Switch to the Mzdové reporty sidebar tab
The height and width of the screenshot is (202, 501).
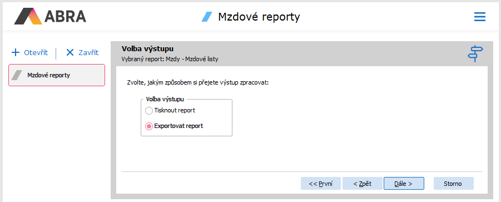pyautogui.click(x=57, y=76)
